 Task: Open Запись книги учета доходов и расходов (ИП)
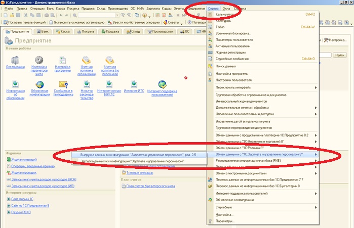tap(43, 186)
